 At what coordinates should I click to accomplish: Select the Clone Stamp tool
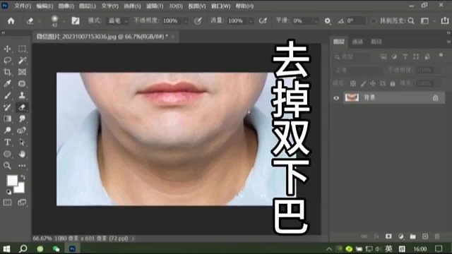pyautogui.click(x=22, y=95)
